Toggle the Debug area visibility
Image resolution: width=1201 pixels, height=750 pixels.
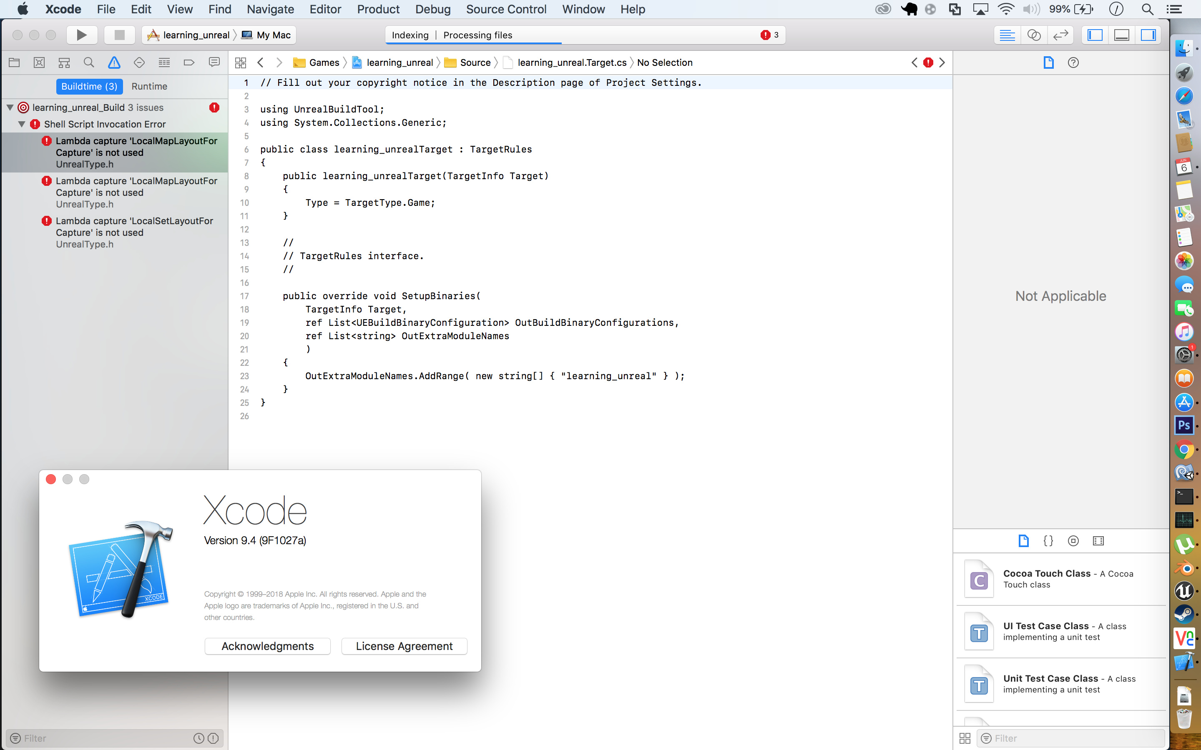point(1122,35)
